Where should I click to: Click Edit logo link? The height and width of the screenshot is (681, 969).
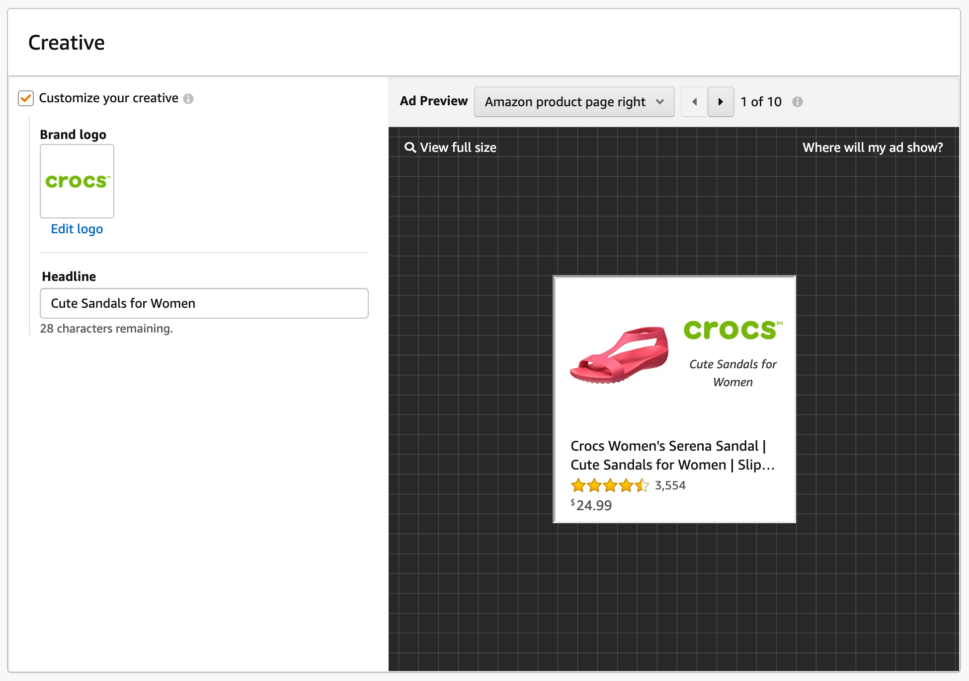tap(77, 229)
